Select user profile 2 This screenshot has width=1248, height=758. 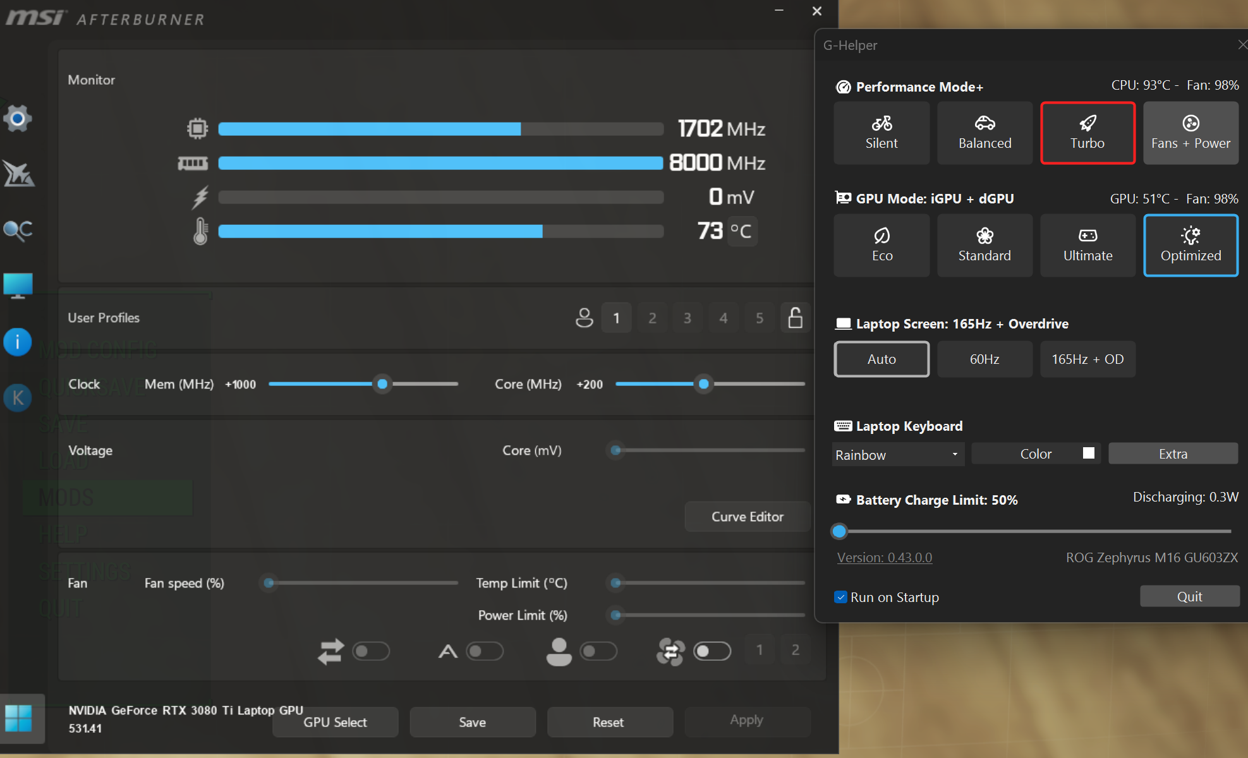pos(652,318)
